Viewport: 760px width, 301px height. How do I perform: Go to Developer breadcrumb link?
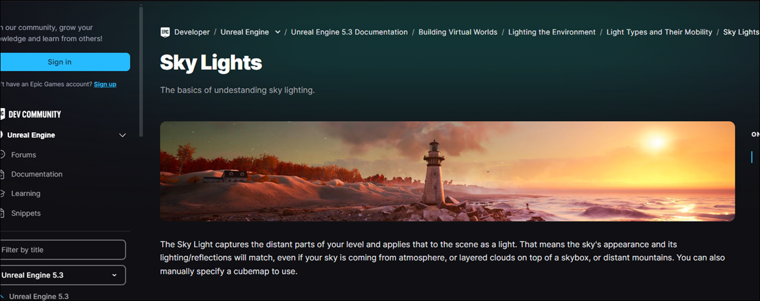(x=192, y=32)
